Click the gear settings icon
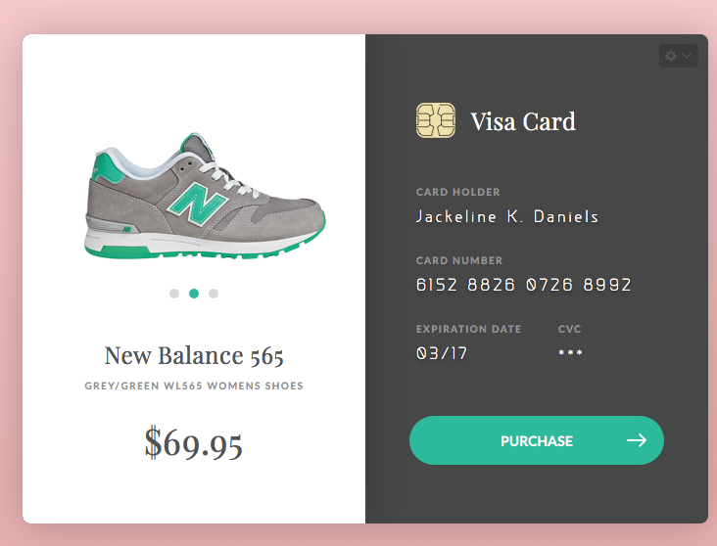Viewport: 717px width, 546px height. 671,56
